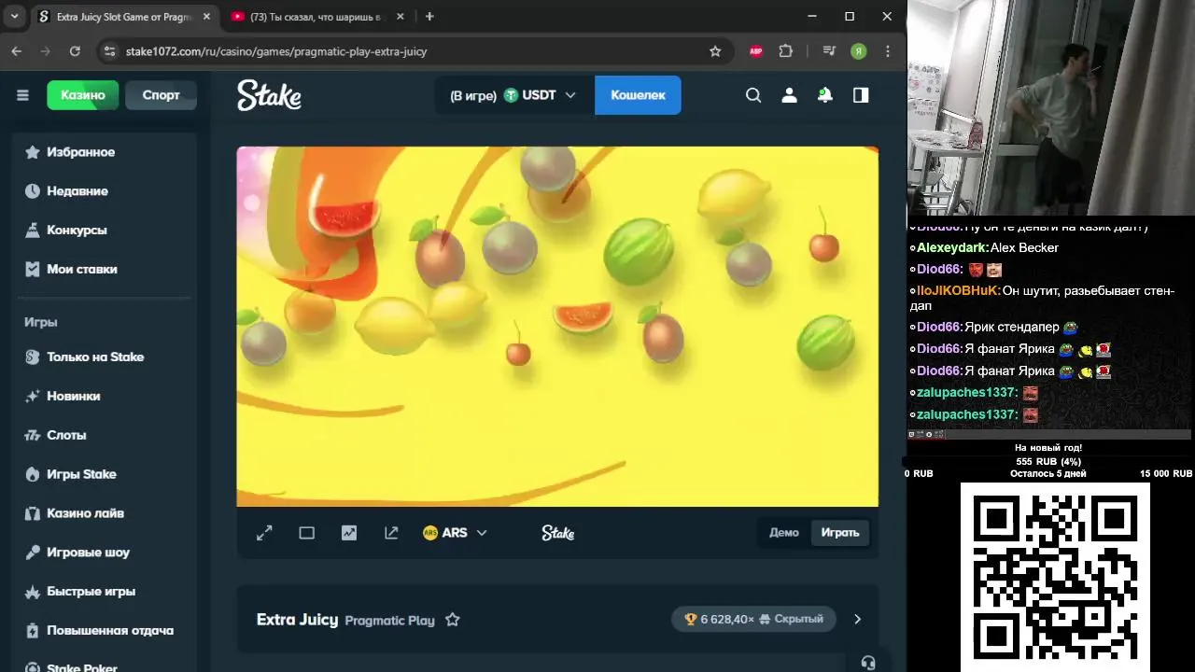Open the Chrome three-dot menu
This screenshot has width=1195, height=672.
pos(888,51)
